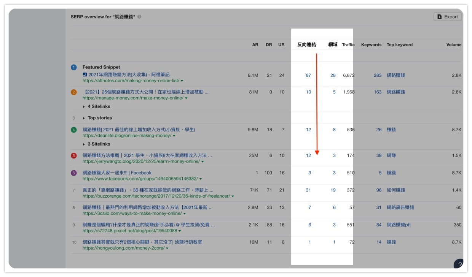Click the Export button

[448, 17]
